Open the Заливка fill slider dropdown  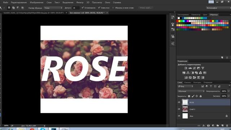(x=228, y=96)
